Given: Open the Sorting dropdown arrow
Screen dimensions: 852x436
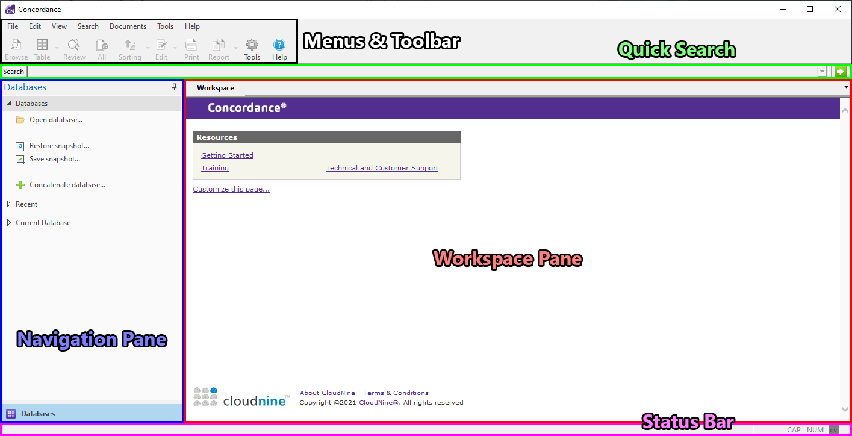Looking at the screenshot, I should click(148, 47).
